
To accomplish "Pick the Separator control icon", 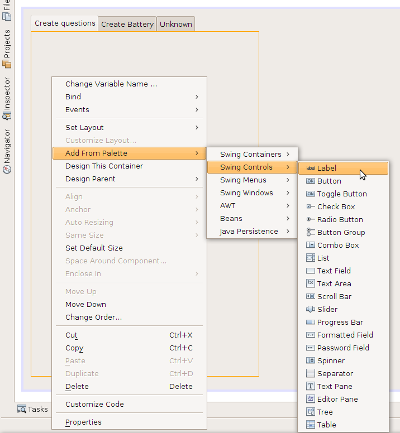I will tap(311, 373).
